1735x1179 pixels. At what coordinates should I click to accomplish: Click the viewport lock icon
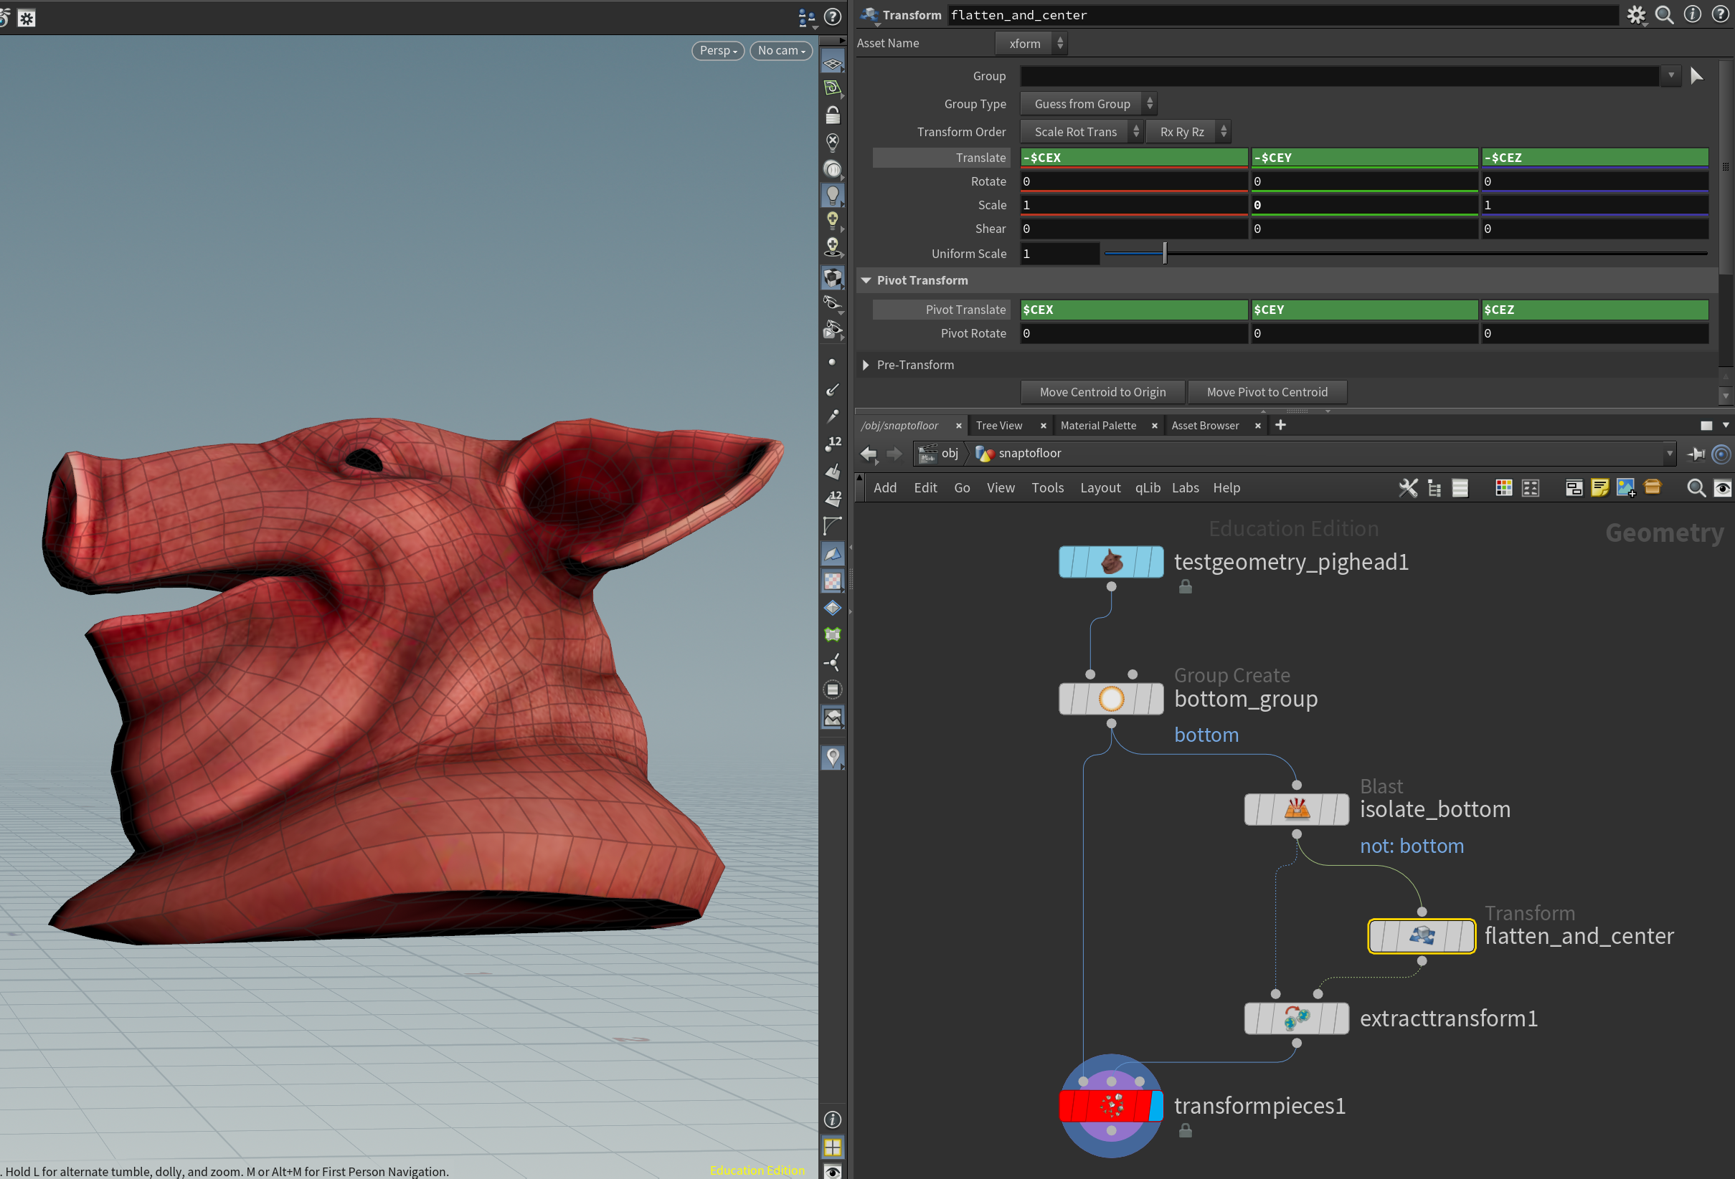[833, 115]
